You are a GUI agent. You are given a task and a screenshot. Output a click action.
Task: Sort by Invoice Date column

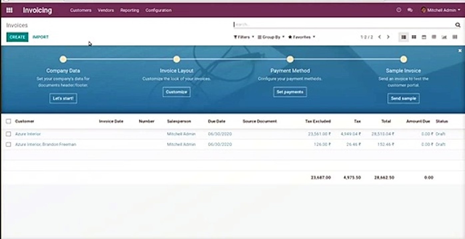(x=111, y=121)
